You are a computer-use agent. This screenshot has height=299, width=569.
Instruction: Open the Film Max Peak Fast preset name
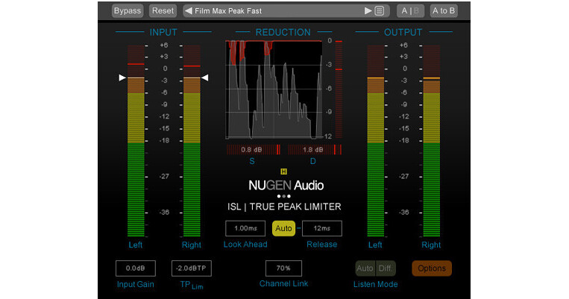(228, 11)
